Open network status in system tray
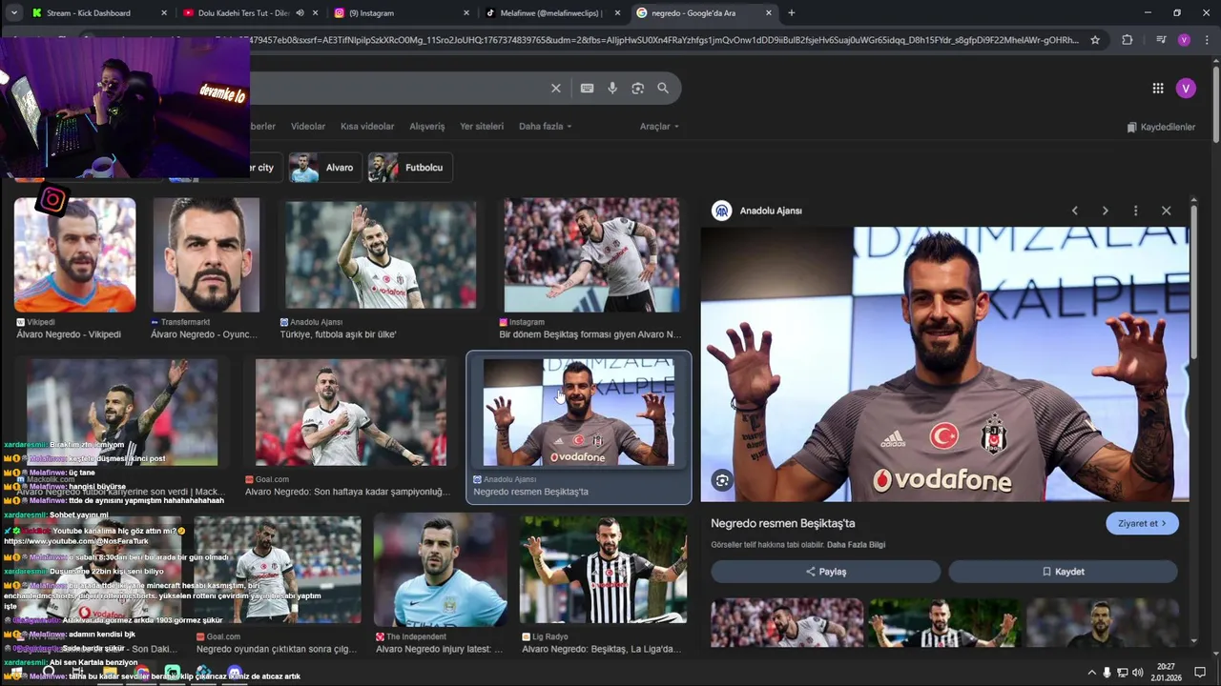The width and height of the screenshot is (1221, 686). tap(1122, 673)
